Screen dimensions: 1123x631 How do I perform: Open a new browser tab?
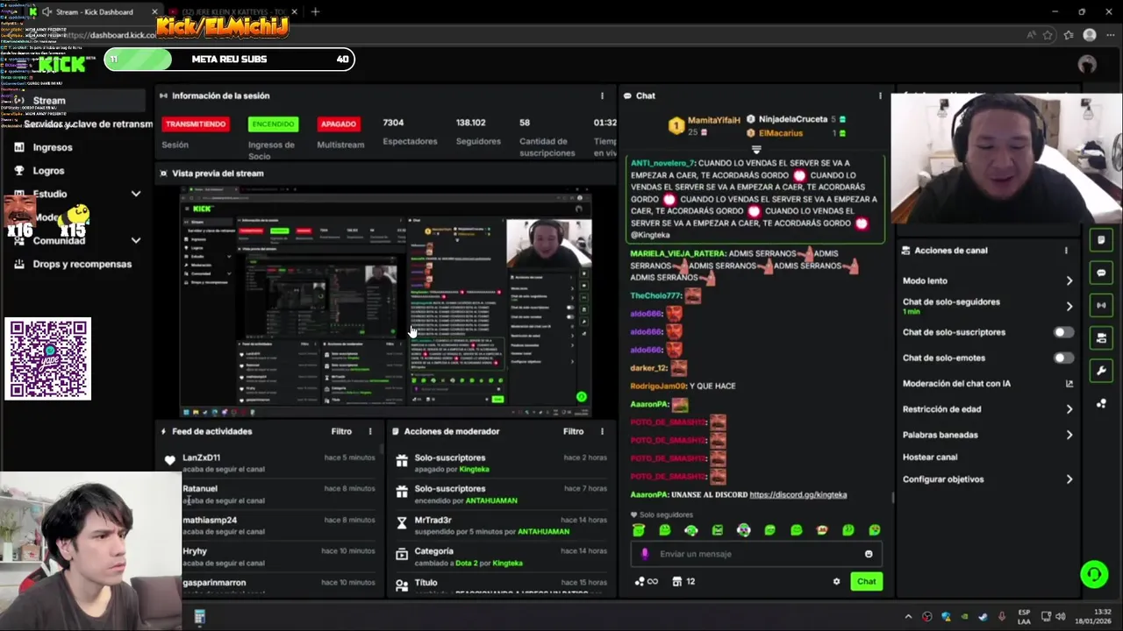click(x=315, y=11)
